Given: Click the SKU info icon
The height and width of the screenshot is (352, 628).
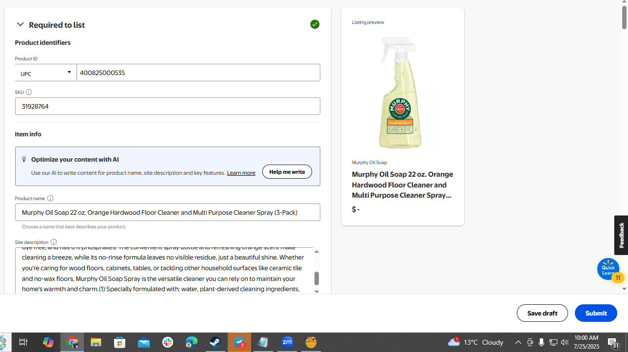Looking at the screenshot, I should pyautogui.click(x=29, y=92).
